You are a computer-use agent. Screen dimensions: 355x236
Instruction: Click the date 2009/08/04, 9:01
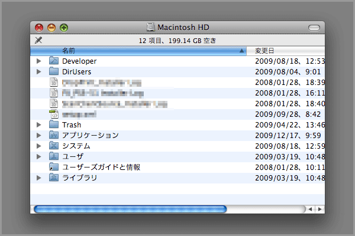[x=288, y=72]
